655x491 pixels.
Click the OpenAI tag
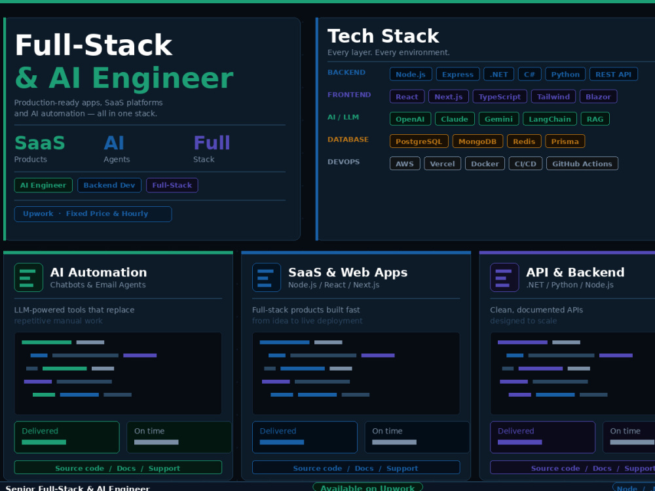(x=410, y=119)
